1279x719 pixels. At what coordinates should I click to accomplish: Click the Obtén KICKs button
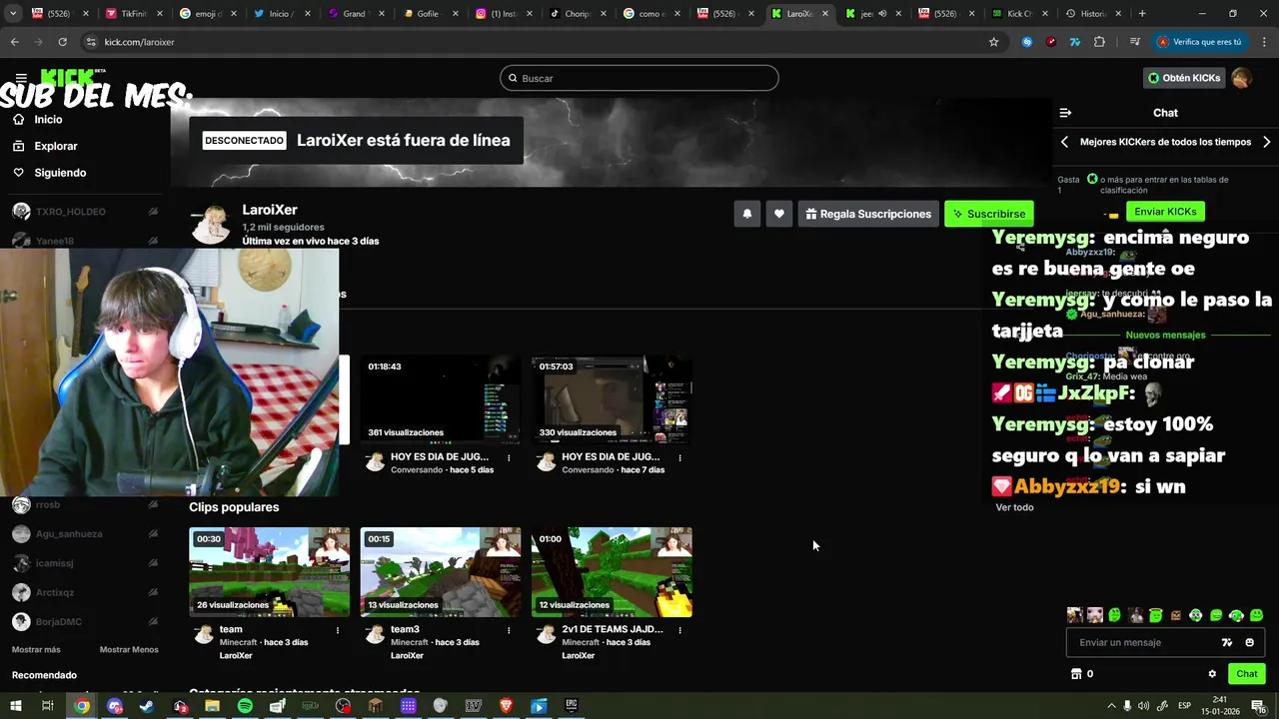click(x=1184, y=78)
